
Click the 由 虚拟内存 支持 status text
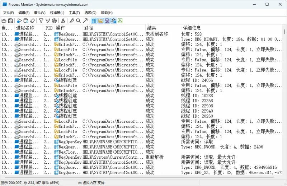(x=91, y=183)
